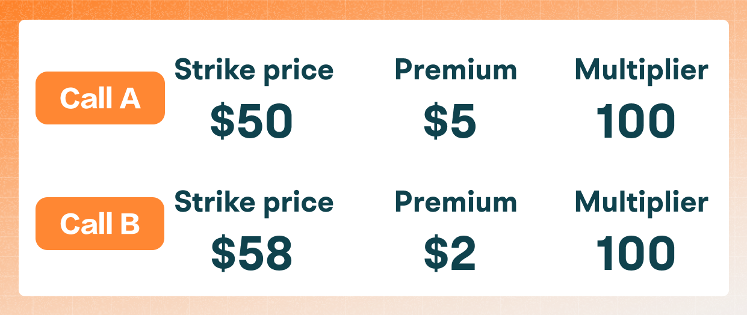Click the Premium label in Call B row

coord(456,202)
